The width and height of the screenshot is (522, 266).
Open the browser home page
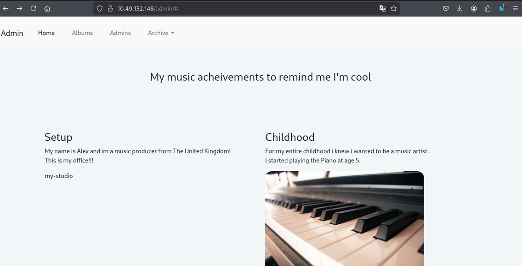pyautogui.click(x=47, y=8)
